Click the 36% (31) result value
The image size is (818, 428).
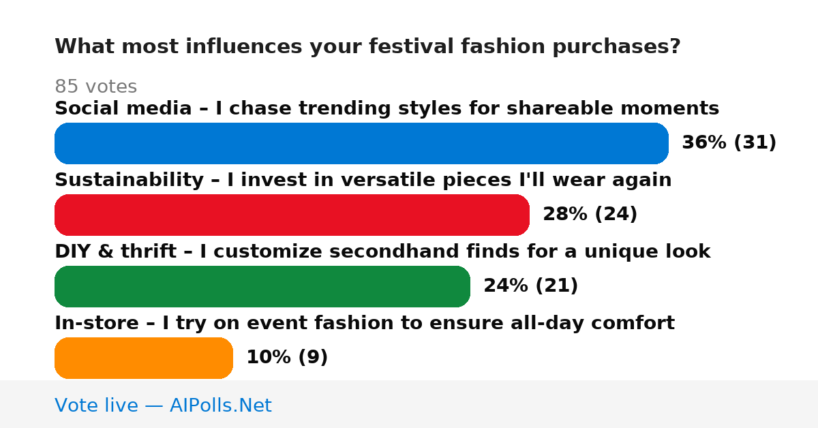pyautogui.click(x=729, y=143)
